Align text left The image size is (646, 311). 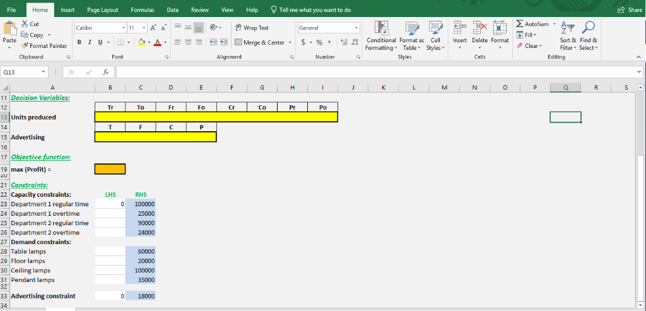(x=178, y=42)
